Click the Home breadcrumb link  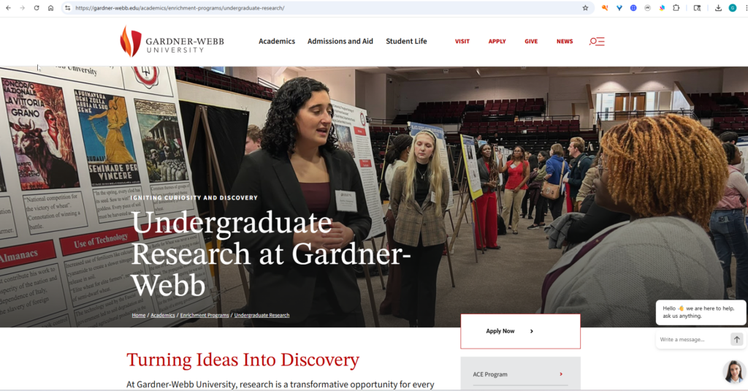pyautogui.click(x=139, y=315)
